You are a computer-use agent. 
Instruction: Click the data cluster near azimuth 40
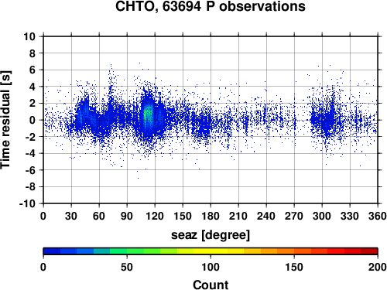point(82,114)
